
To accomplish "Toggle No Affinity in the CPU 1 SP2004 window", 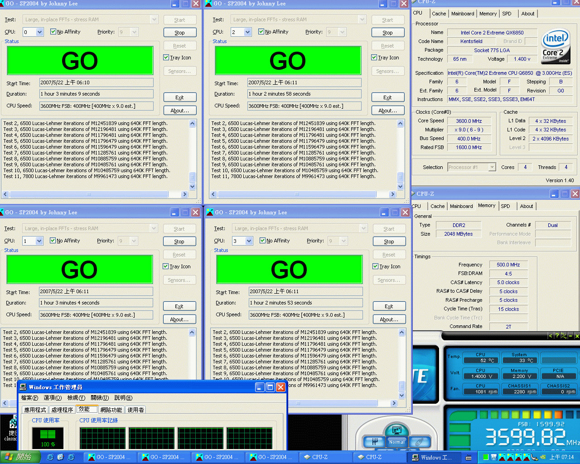I will click(x=65, y=241).
